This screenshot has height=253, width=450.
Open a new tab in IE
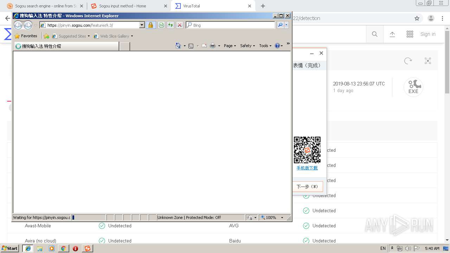click(124, 46)
